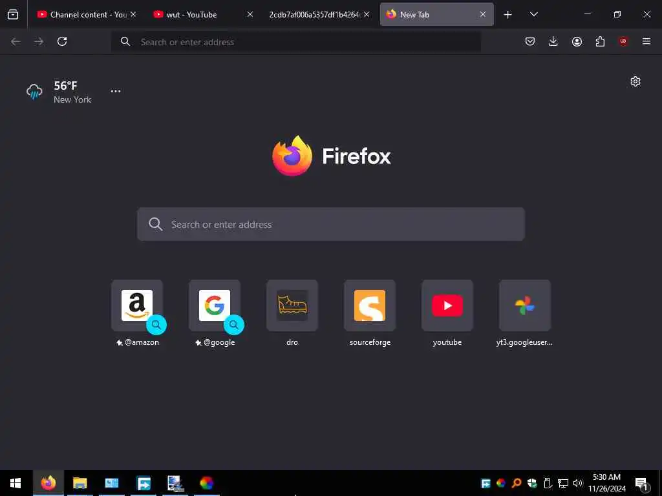The width and height of the screenshot is (662, 496).
Task: Focus the toolbar address bar
Action: click(295, 42)
